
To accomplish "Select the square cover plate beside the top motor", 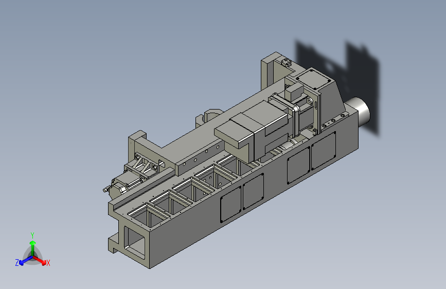I will [313, 79].
